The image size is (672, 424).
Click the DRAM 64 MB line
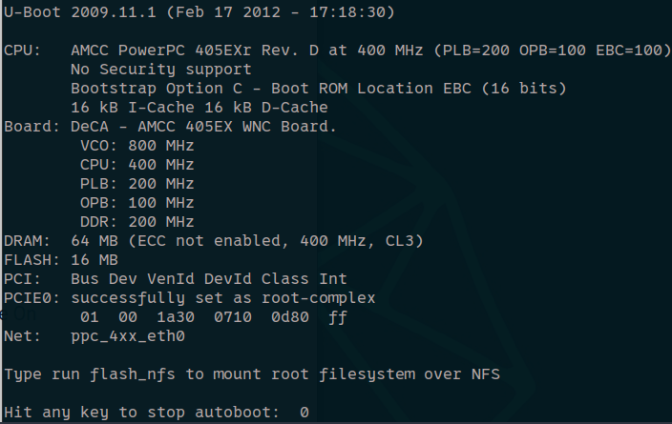tap(213, 240)
